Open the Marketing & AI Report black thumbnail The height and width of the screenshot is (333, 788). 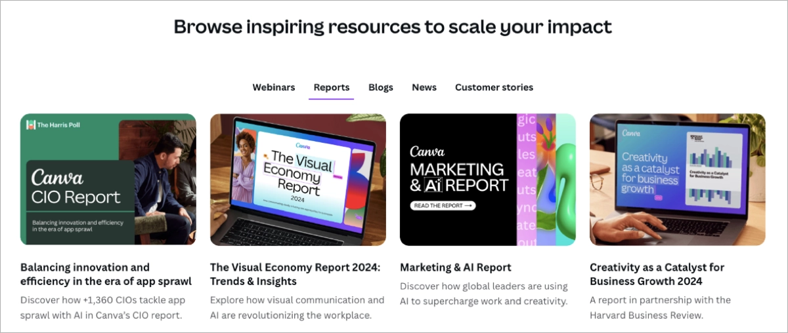[487, 180]
